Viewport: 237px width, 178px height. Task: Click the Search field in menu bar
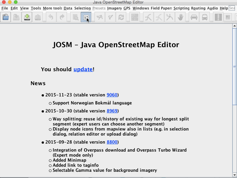tap(232, 8)
